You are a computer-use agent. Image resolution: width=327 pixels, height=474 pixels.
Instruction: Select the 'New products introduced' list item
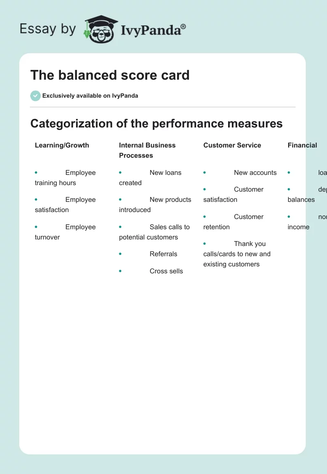(155, 205)
